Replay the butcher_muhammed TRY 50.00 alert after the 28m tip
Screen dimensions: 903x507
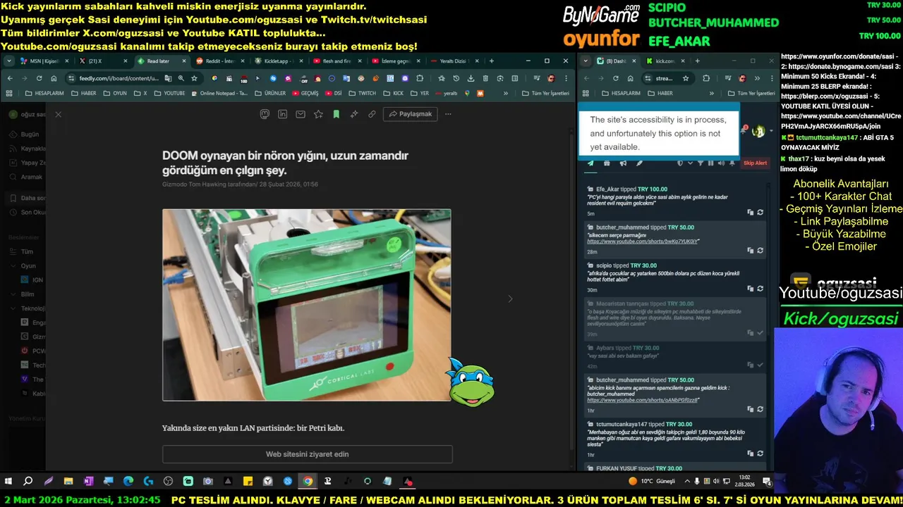coord(760,250)
